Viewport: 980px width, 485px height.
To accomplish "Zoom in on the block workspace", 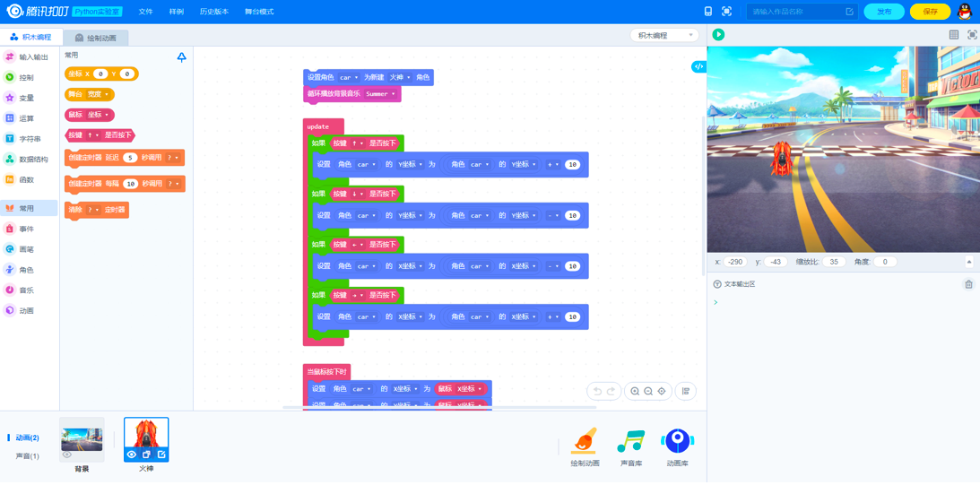I will point(635,391).
